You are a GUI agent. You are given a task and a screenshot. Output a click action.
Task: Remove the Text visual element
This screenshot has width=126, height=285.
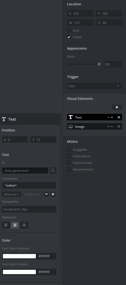[119, 117]
